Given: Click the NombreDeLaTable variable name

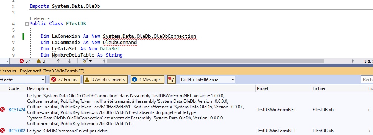Looking at the screenshot, I should [73, 55].
